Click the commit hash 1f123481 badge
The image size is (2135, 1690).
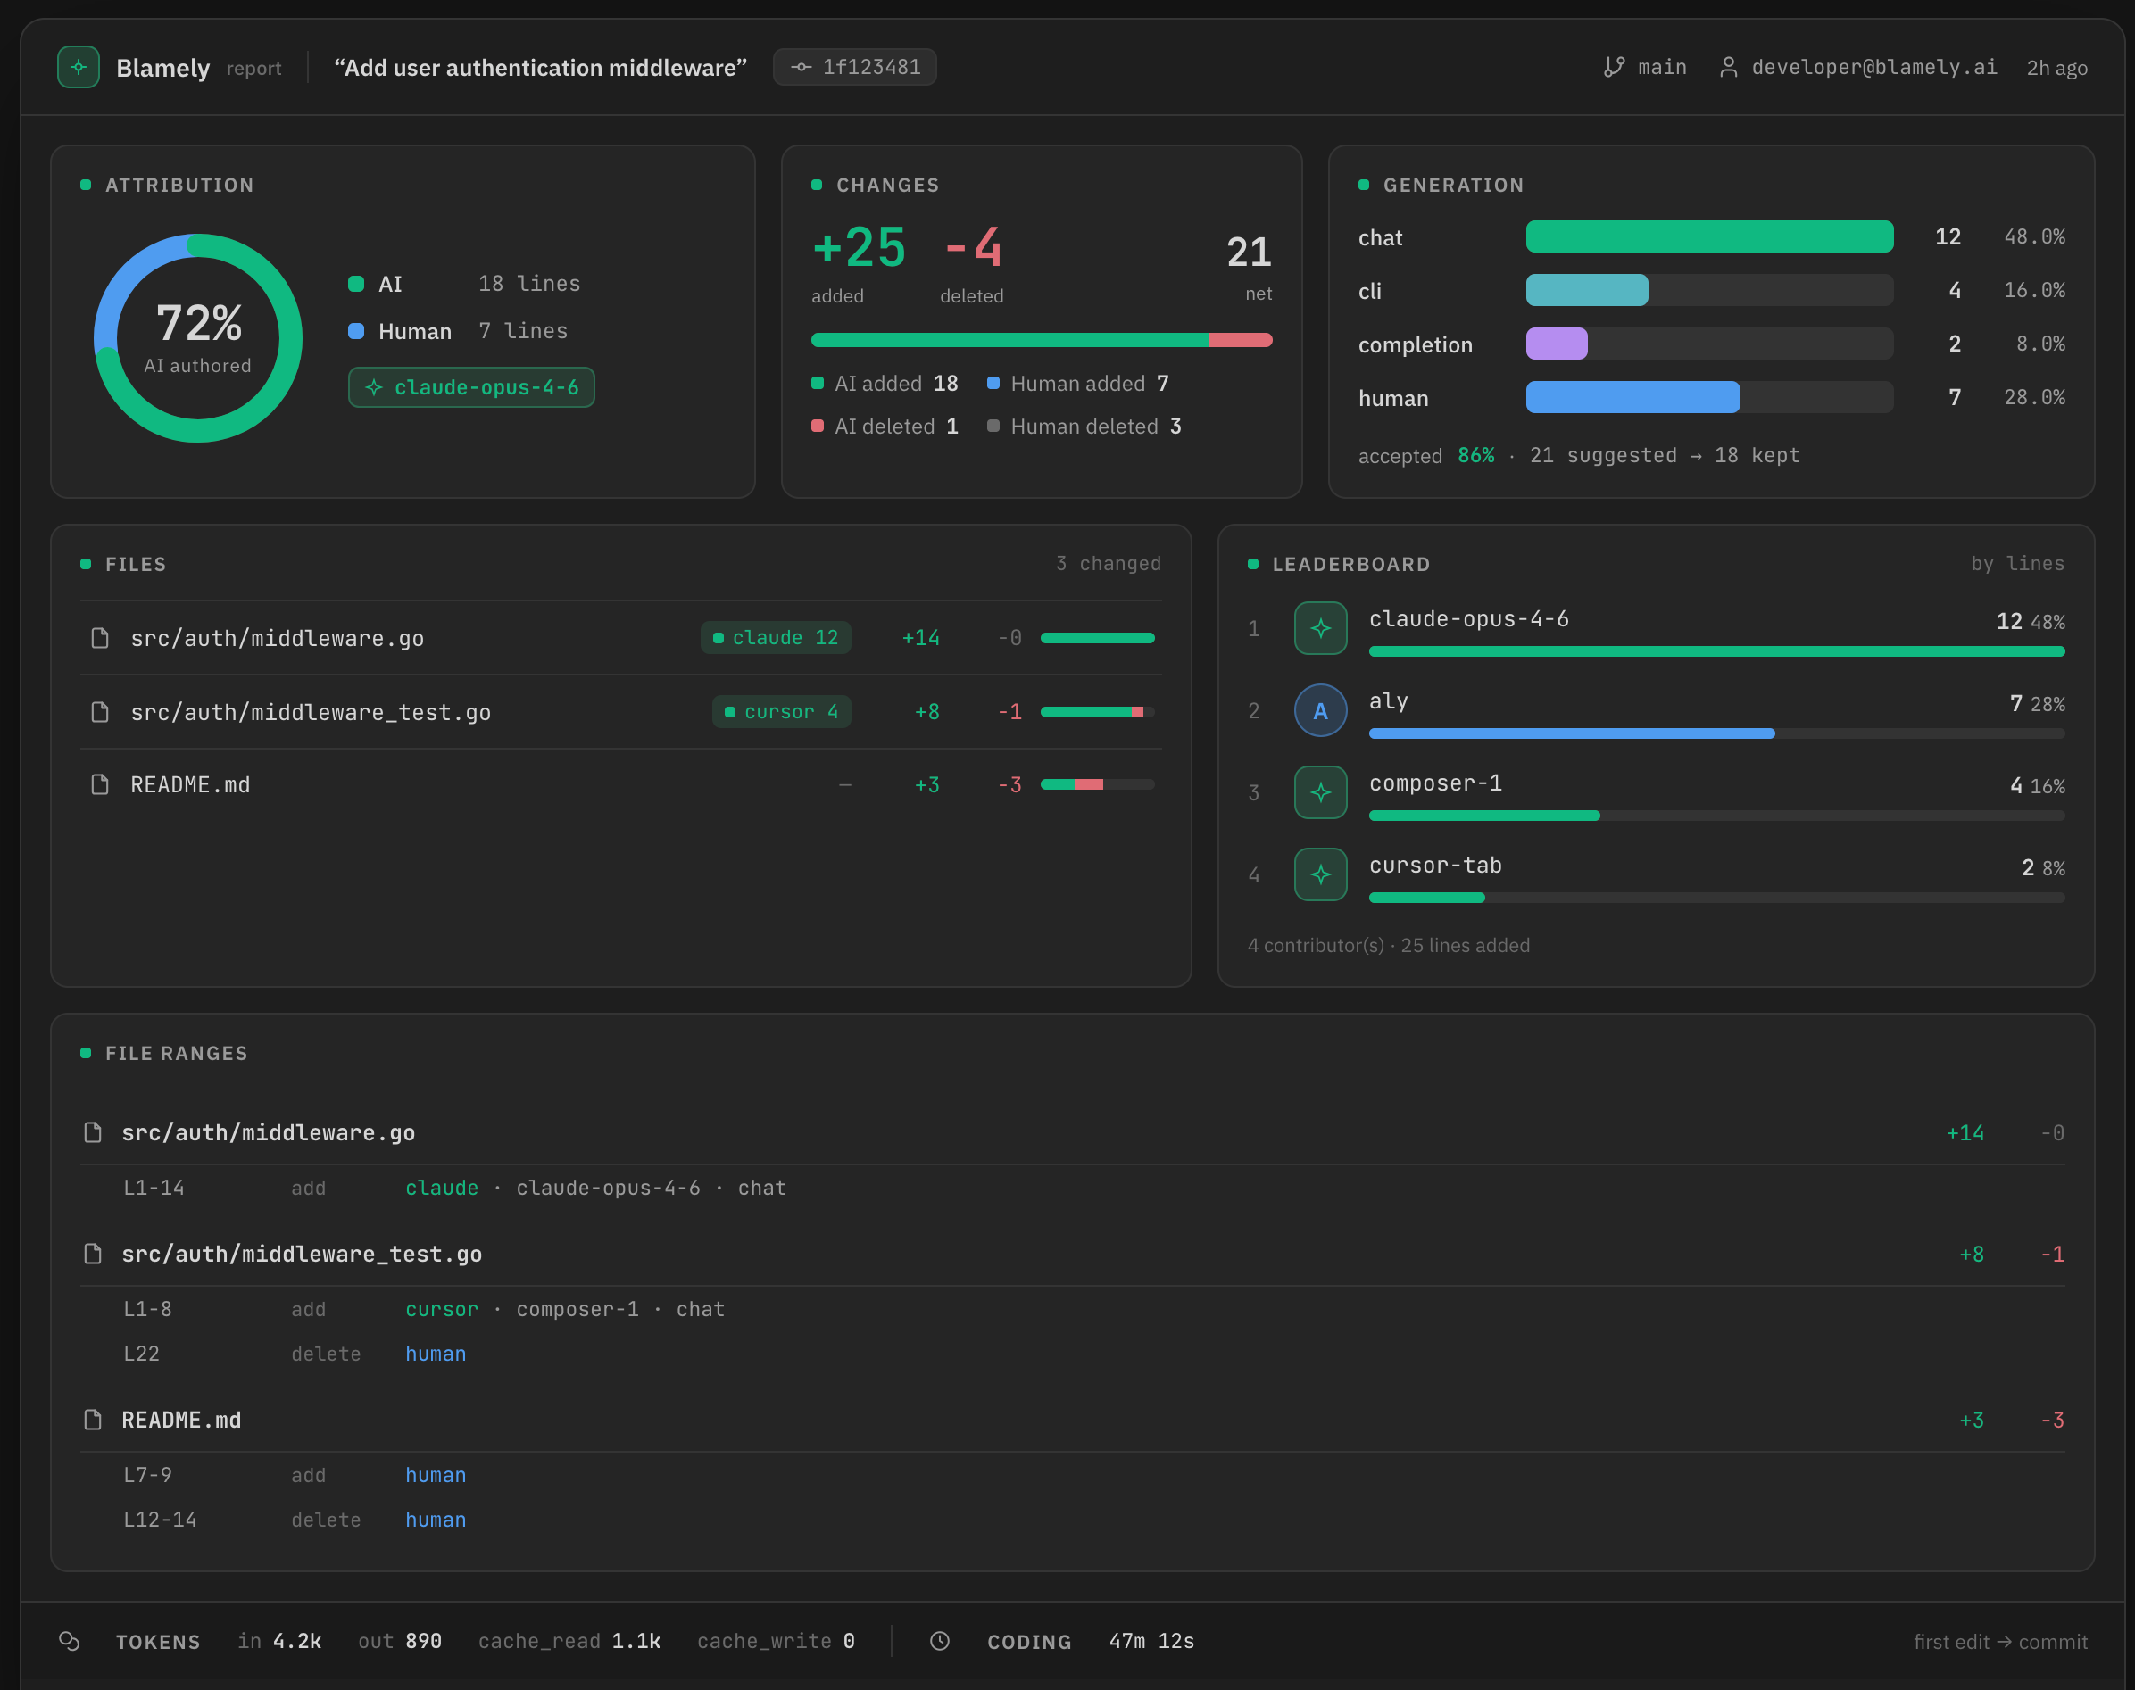click(x=854, y=67)
